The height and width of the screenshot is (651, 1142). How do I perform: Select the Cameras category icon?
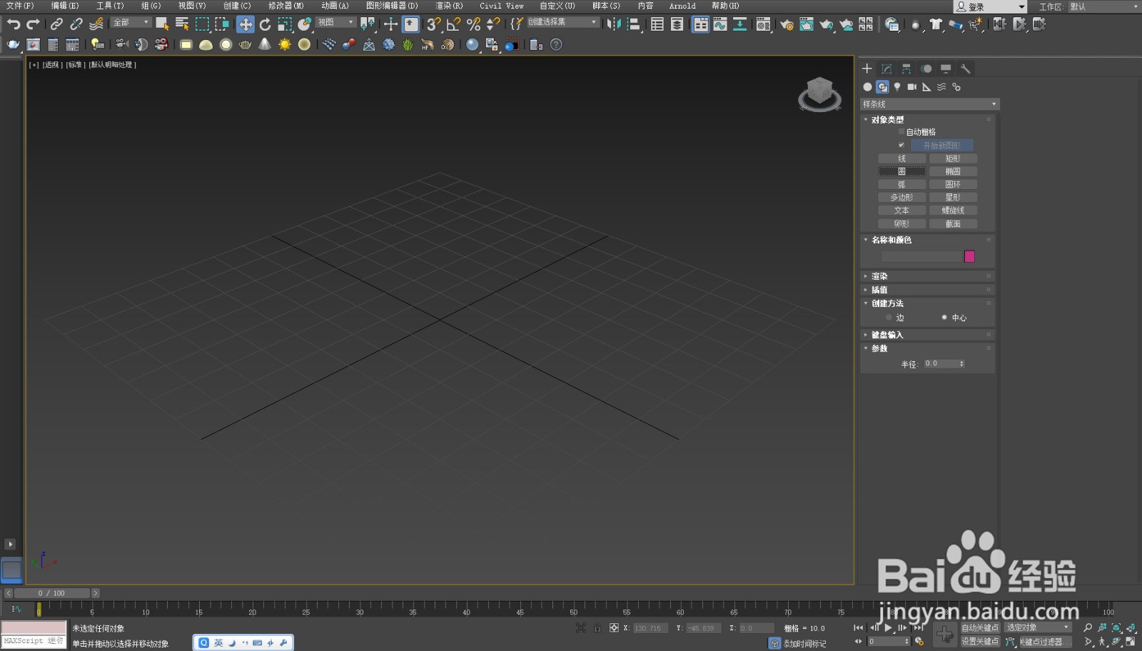click(x=911, y=87)
